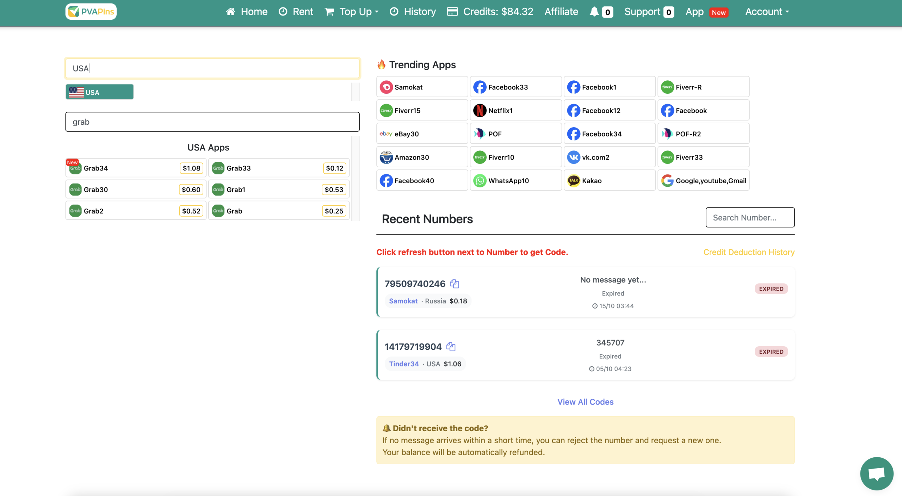Choose the Kakao trending app
The image size is (902, 496).
pyautogui.click(x=609, y=180)
